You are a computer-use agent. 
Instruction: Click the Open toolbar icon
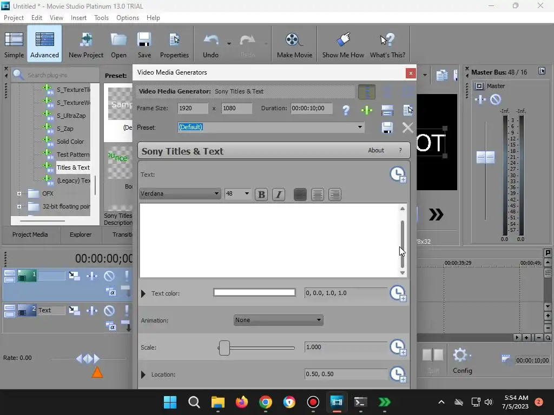coord(118,44)
